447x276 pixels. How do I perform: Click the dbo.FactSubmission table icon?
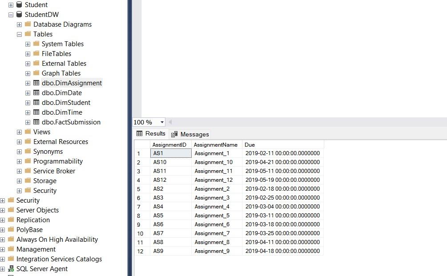[36, 122]
